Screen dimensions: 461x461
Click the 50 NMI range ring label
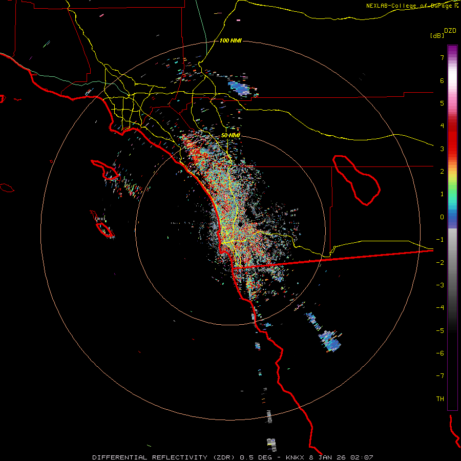tap(230, 135)
